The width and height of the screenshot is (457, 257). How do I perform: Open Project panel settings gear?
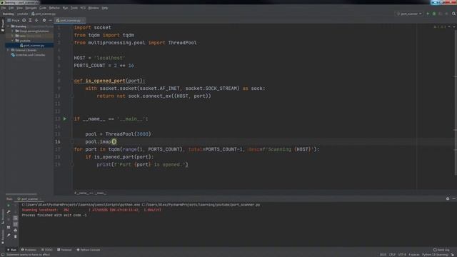tap(44, 21)
